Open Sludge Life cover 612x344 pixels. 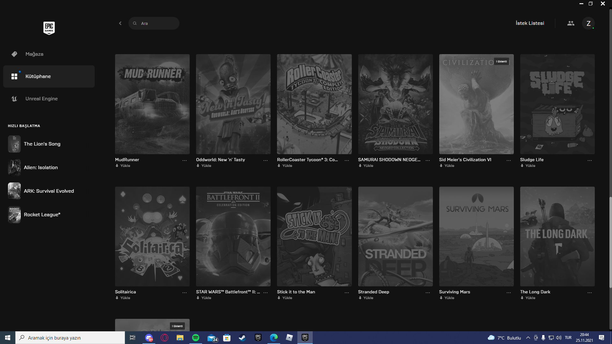(x=557, y=104)
